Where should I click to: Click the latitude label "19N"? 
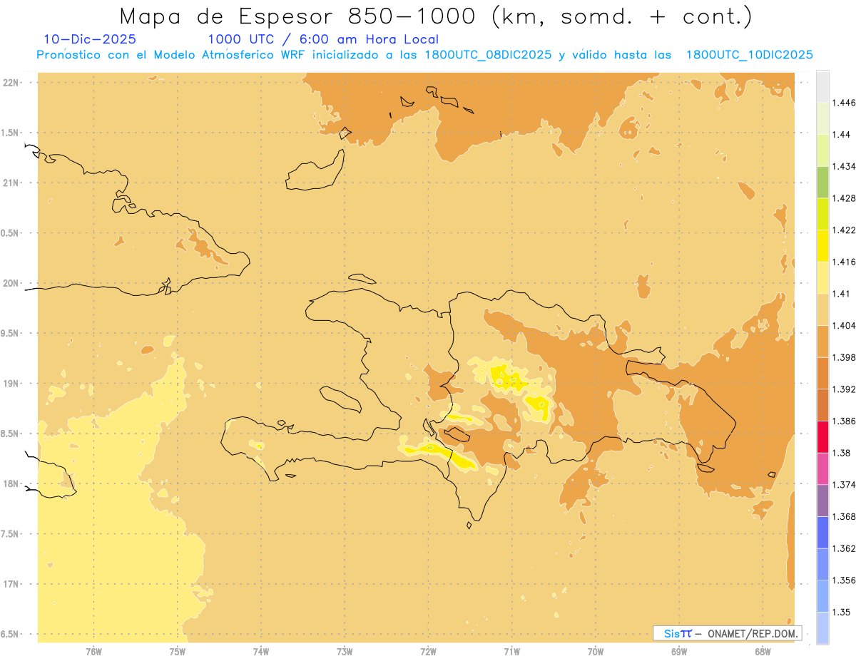click(10, 383)
